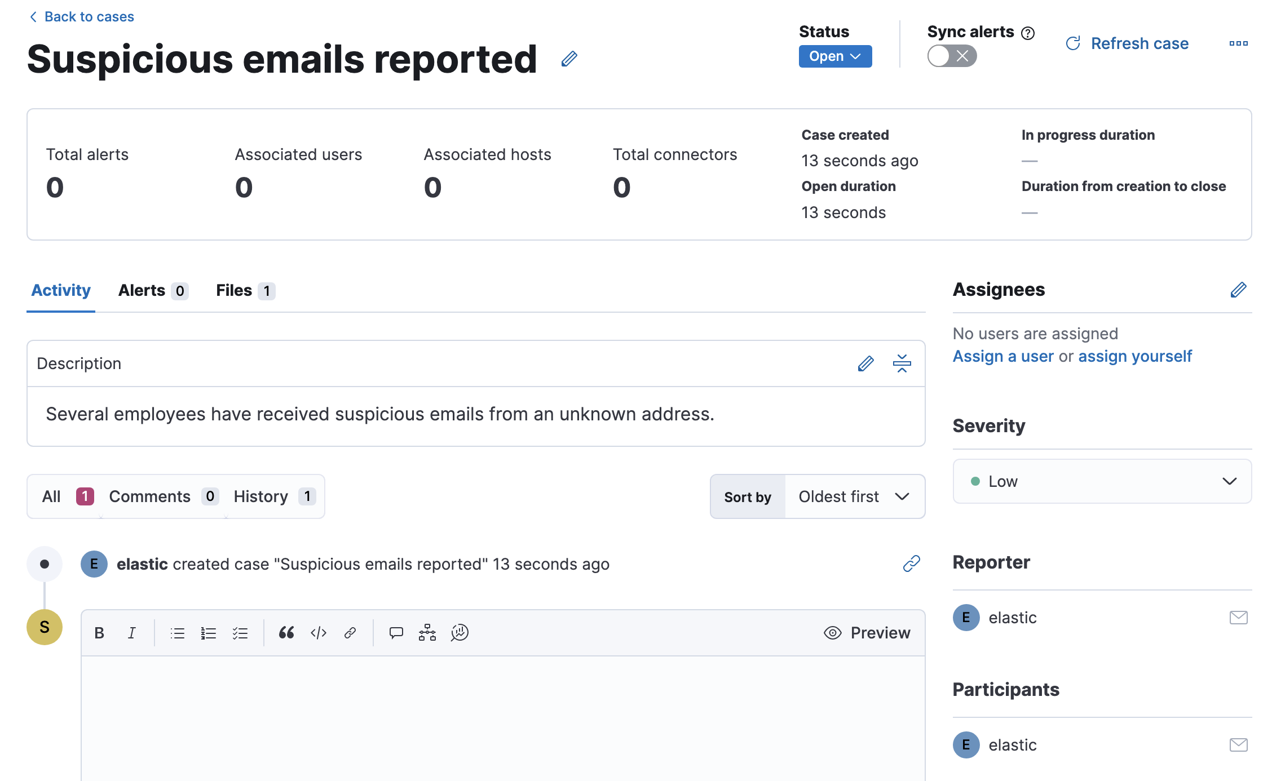
Task: Click Refresh case
Action: tap(1128, 43)
